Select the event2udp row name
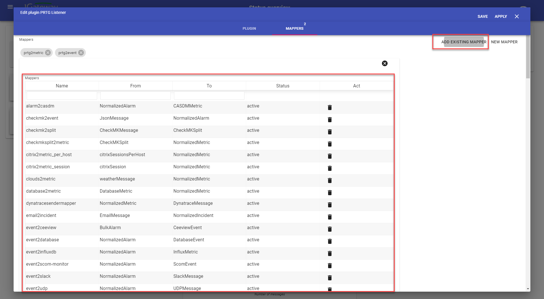 coord(37,288)
